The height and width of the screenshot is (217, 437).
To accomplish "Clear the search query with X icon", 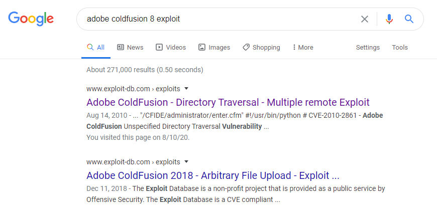I will 365,19.
